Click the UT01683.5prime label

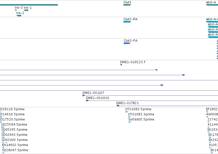pos(138,109)
